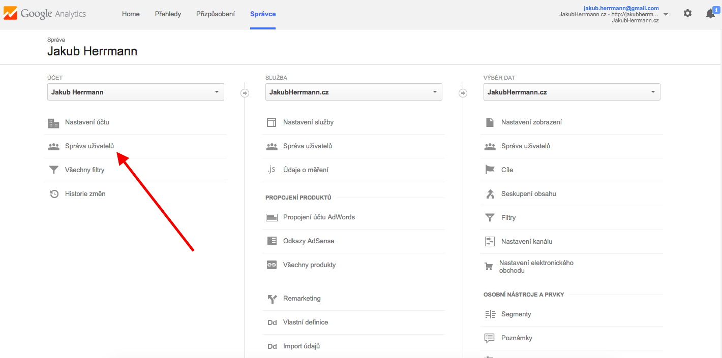Click the channel icon for Nastavení kanálu

click(490, 242)
